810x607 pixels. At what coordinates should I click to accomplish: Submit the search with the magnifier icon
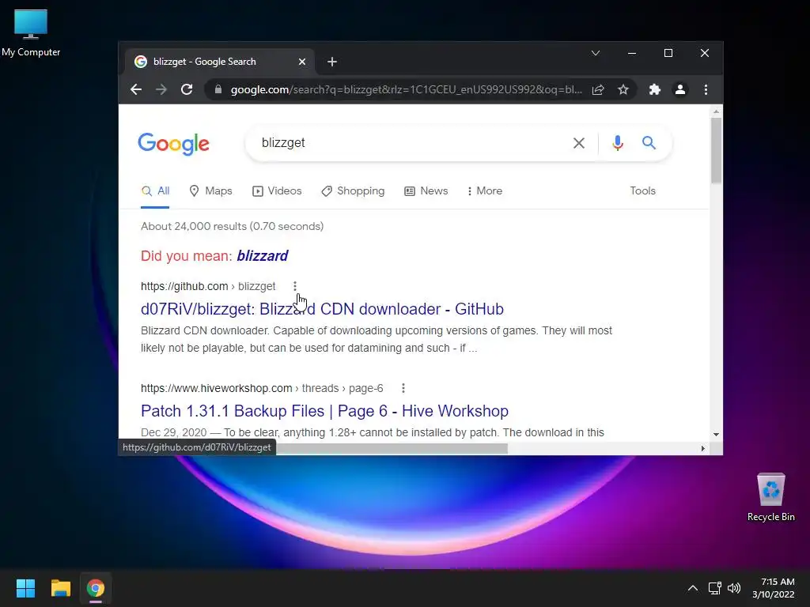click(x=649, y=142)
